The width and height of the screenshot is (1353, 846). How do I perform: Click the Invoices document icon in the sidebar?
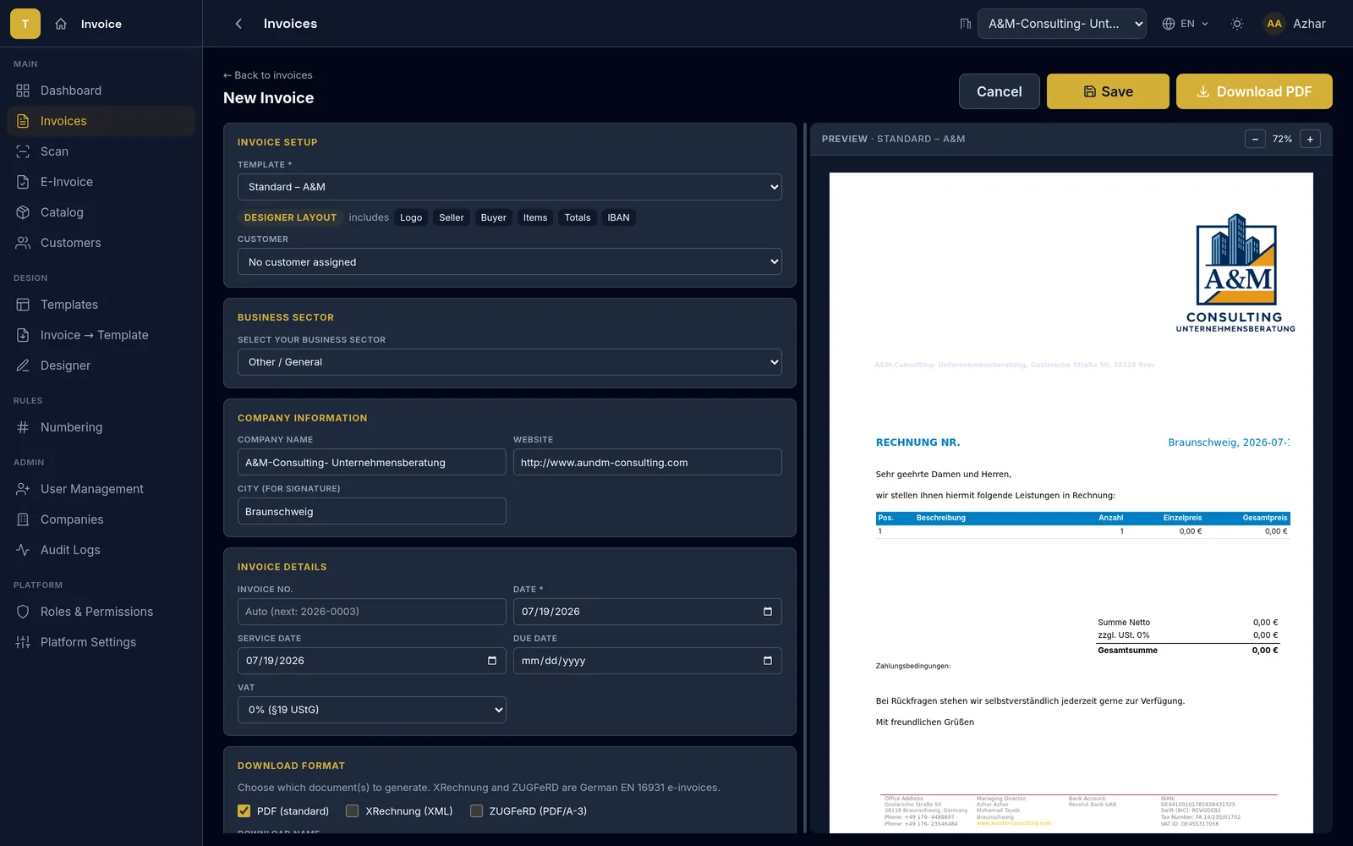(23, 121)
